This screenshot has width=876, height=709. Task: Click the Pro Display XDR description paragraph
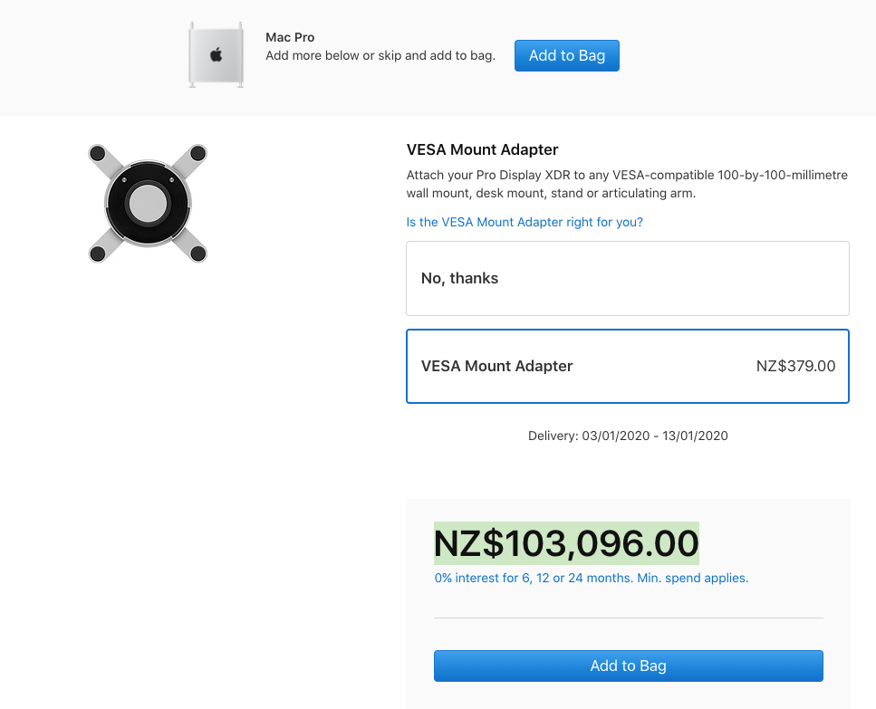627,184
